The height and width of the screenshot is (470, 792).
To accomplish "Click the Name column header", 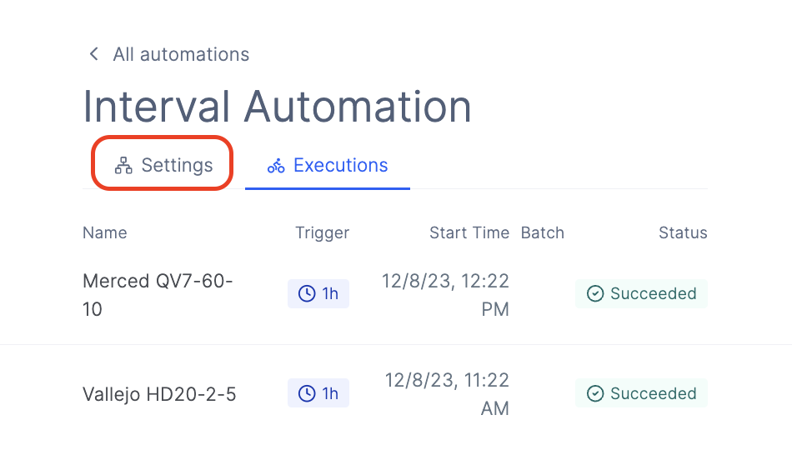I will [x=105, y=232].
